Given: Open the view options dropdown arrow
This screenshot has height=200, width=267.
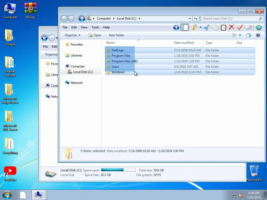Looking at the screenshot, I should [240, 35].
